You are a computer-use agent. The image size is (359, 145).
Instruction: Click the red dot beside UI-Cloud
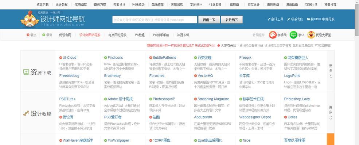tap(61, 58)
